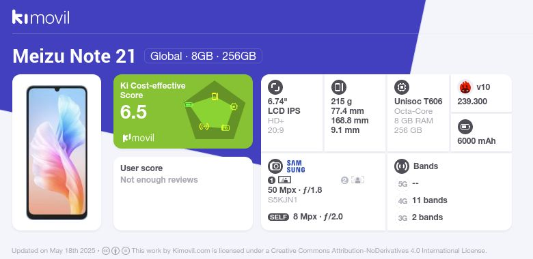Click the Meizu Note 21 phone image
This screenshot has width=533, height=259.
point(57,153)
